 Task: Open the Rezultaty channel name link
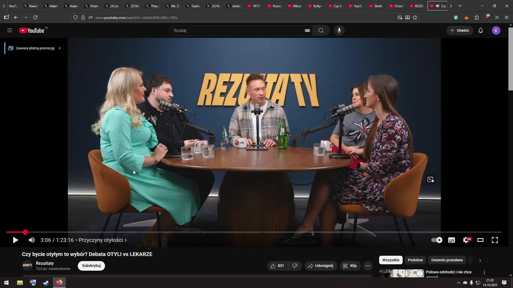pos(45,263)
